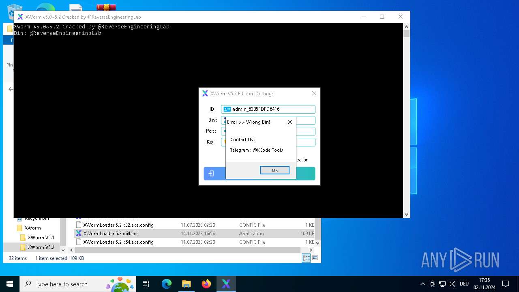Screen dimensions: 519x292
Task: Close the Error >> Wrong Bin! message box
Action: click(290, 122)
